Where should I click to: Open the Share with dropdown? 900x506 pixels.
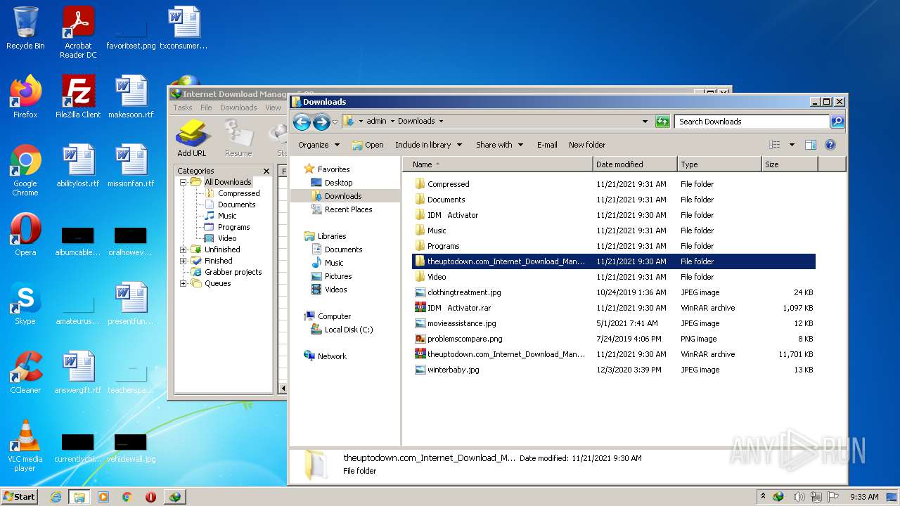coord(500,145)
